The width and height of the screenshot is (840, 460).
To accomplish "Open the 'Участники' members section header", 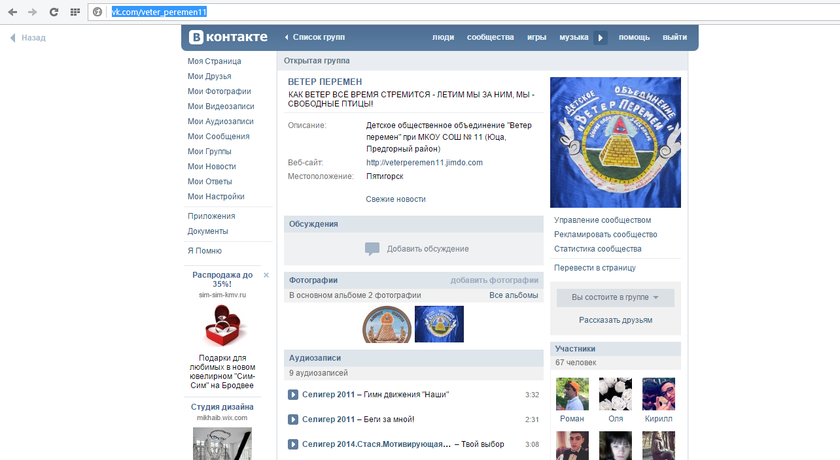I will click(616, 349).
